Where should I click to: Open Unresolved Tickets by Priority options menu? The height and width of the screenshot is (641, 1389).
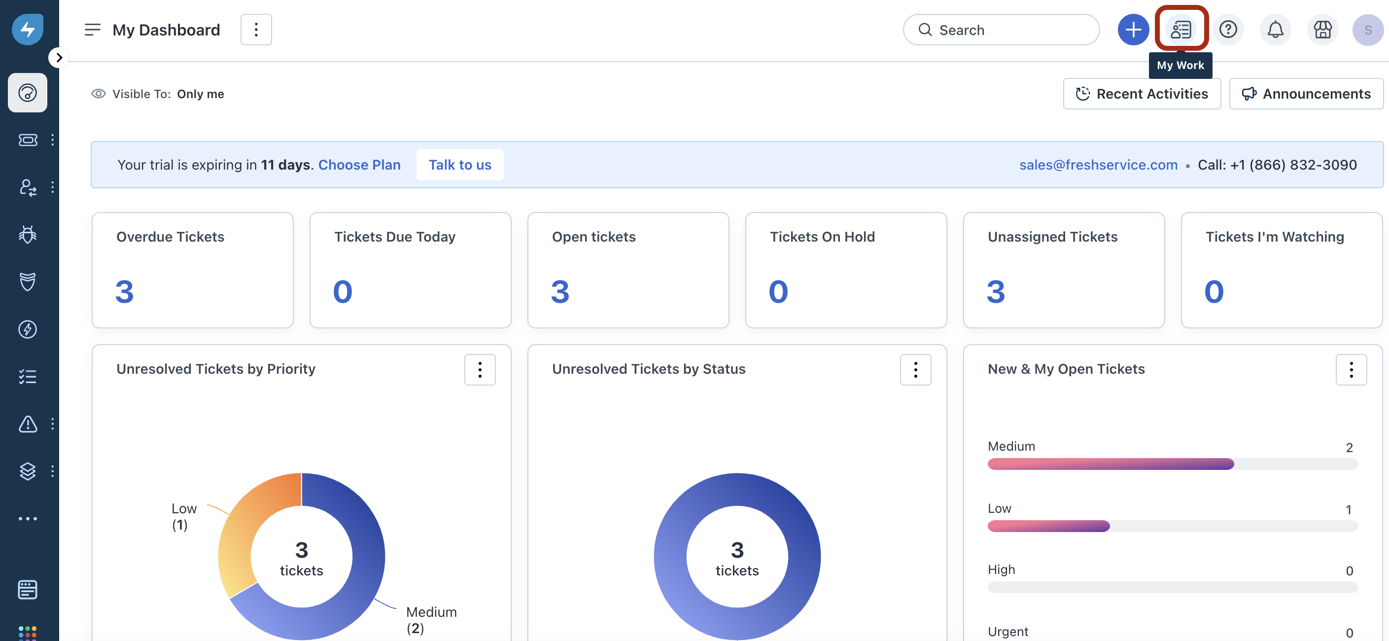tap(480, 370)
